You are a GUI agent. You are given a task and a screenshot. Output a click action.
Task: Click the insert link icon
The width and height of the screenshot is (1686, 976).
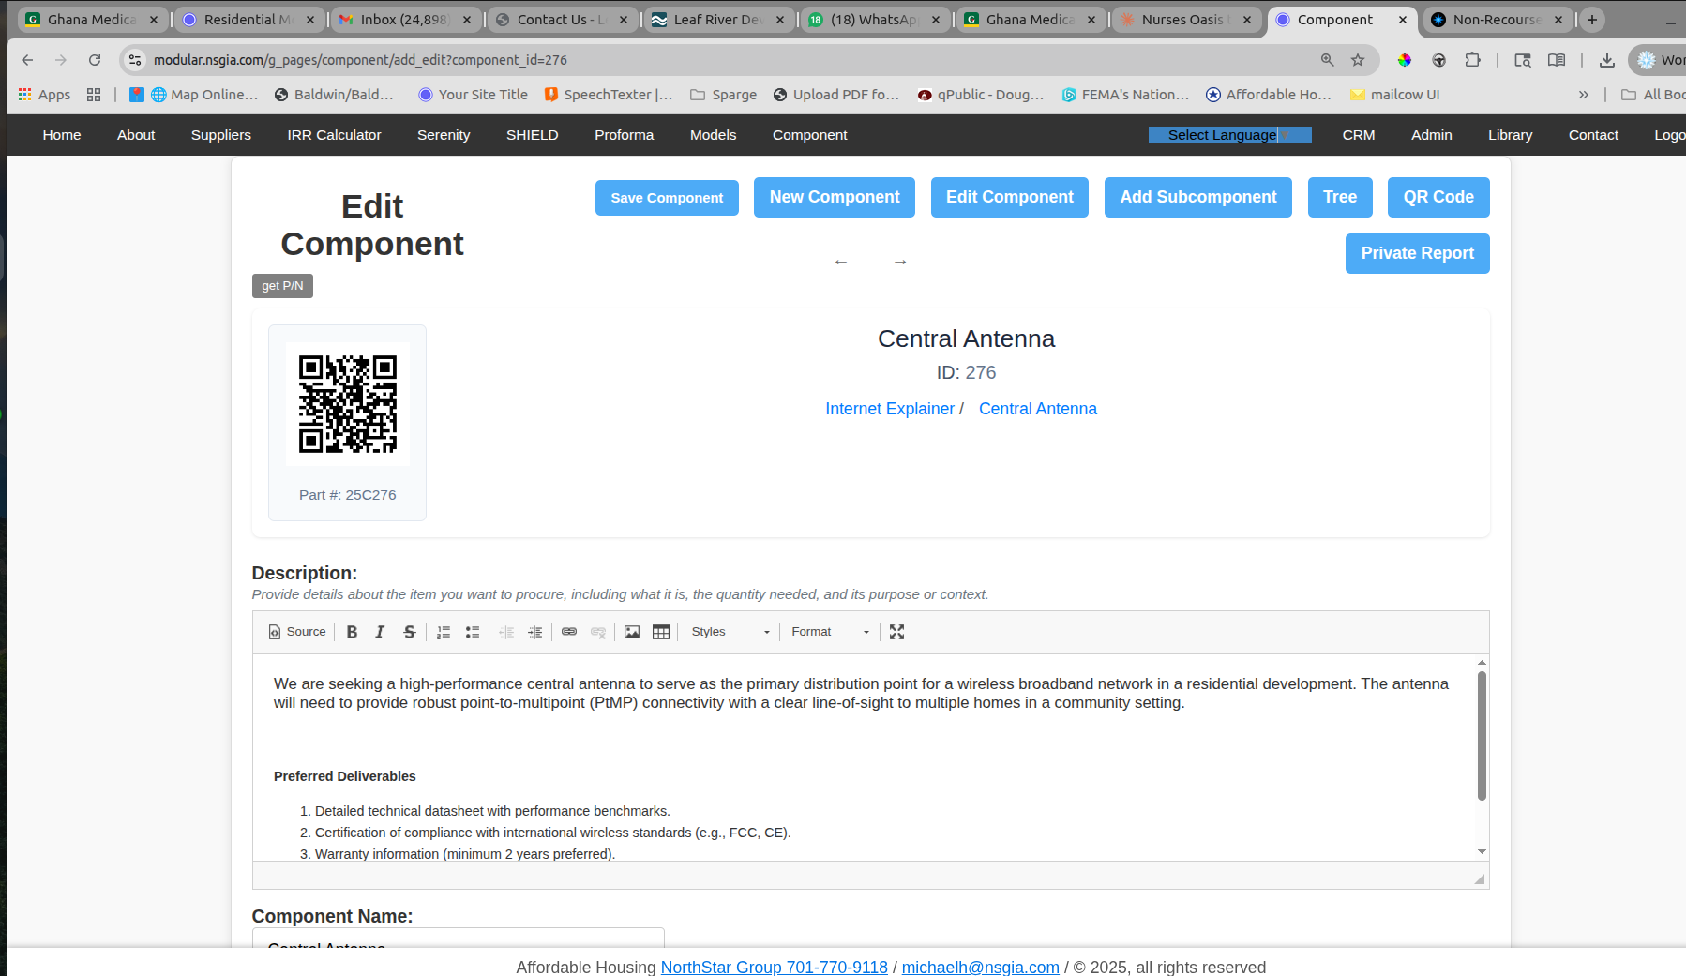point(569,632)
